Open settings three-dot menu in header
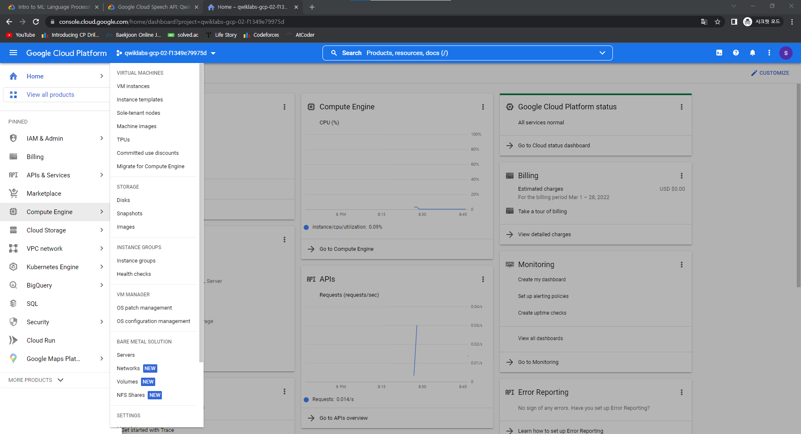This screenshot has width=801, height=434. 769,53
